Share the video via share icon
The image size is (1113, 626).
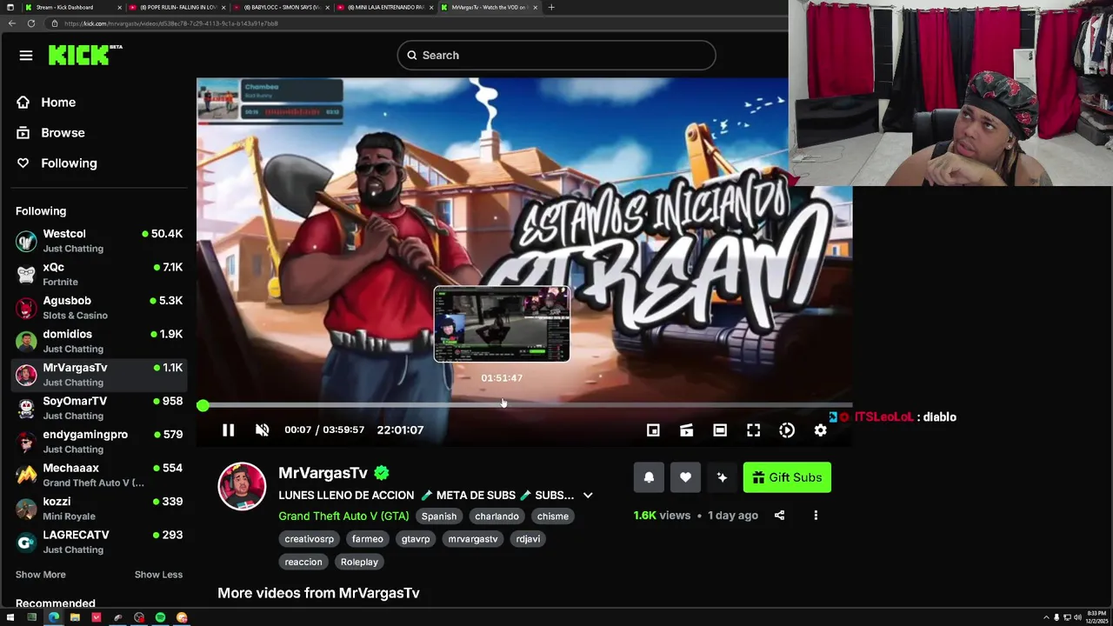click(779, 516)
